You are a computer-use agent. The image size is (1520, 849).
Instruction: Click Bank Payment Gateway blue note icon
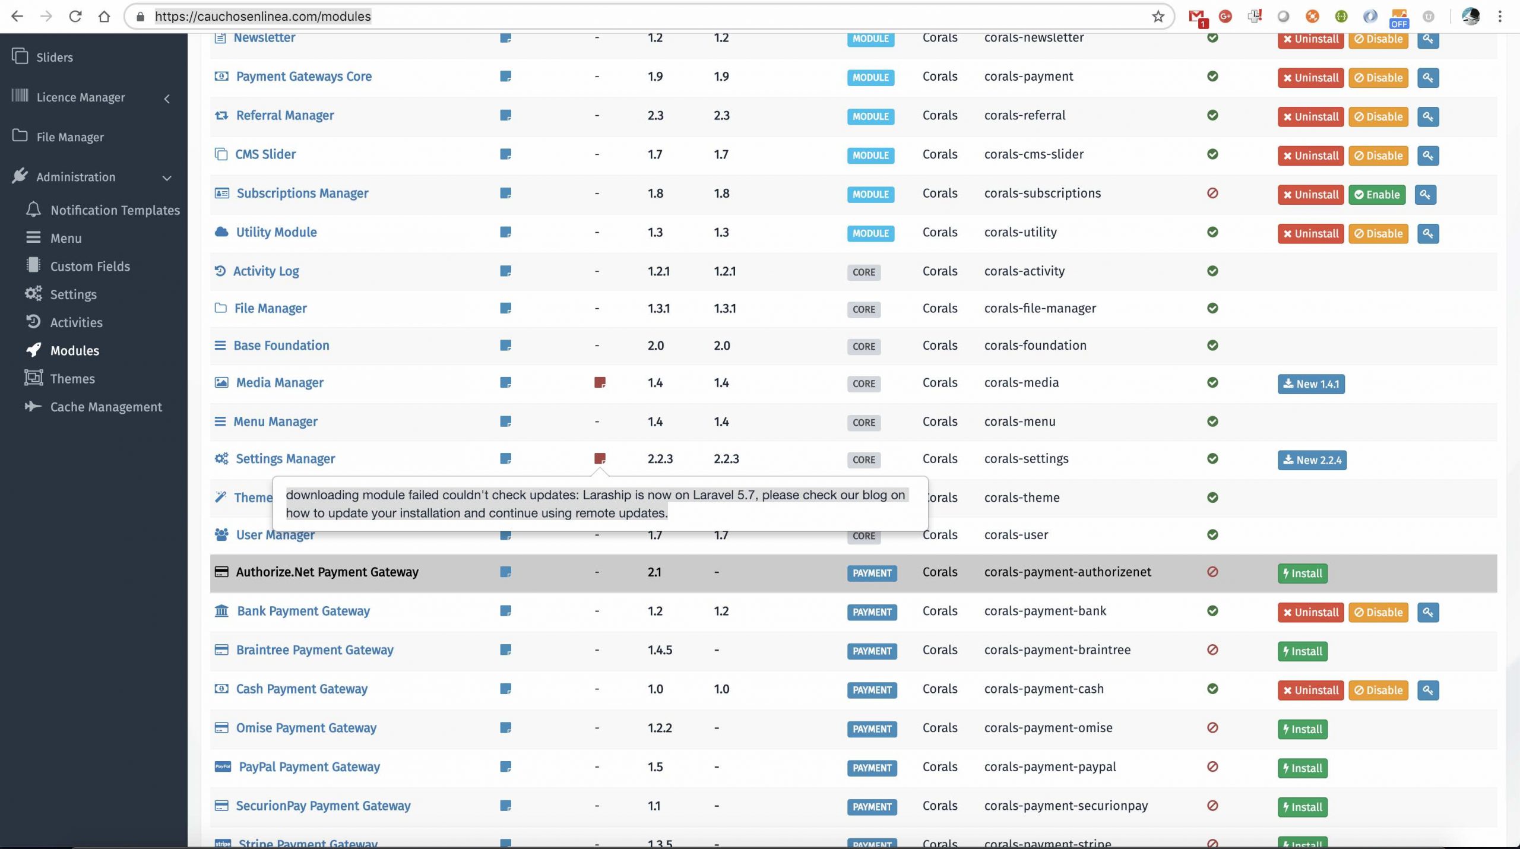tap(505, 611)
